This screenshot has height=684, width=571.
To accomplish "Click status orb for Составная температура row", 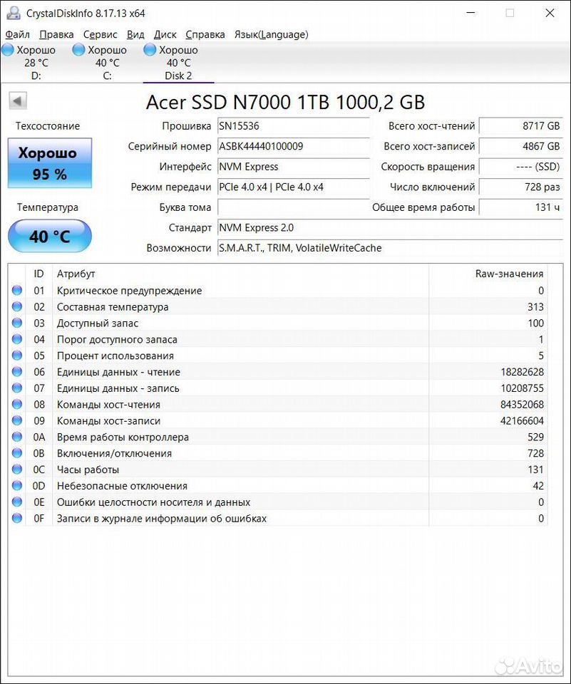I will tap(17, 307).
